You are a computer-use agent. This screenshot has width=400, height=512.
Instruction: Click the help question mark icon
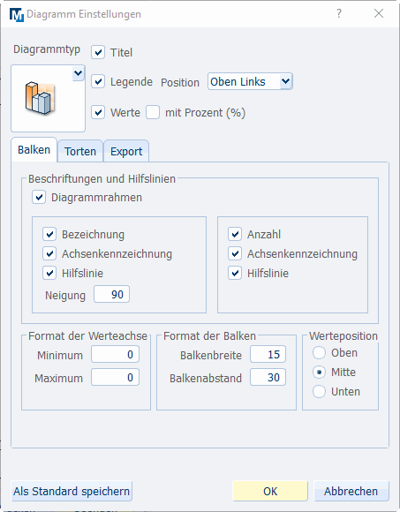click(x=339, y=13)
